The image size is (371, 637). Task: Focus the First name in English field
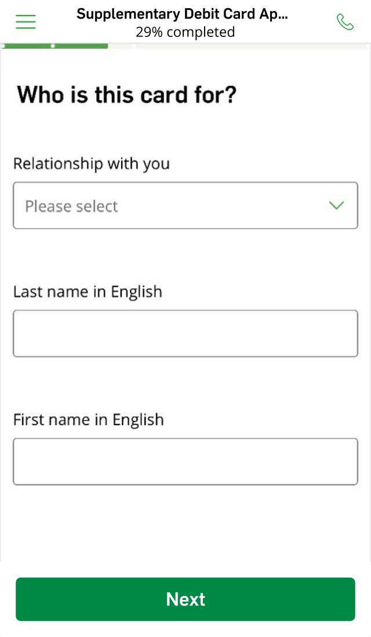point(185,462)
